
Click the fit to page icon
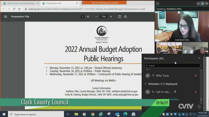(x=119, y=17)
